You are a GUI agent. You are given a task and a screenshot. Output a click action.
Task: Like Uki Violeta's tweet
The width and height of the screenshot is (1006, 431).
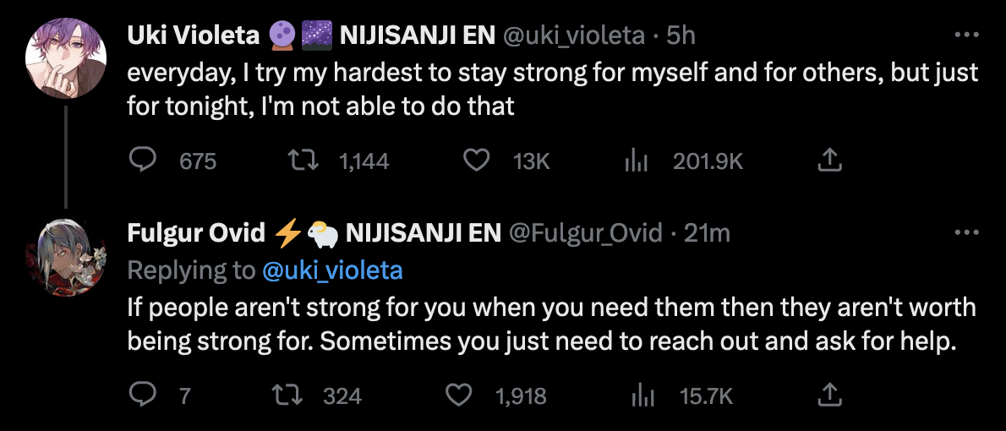478,161
